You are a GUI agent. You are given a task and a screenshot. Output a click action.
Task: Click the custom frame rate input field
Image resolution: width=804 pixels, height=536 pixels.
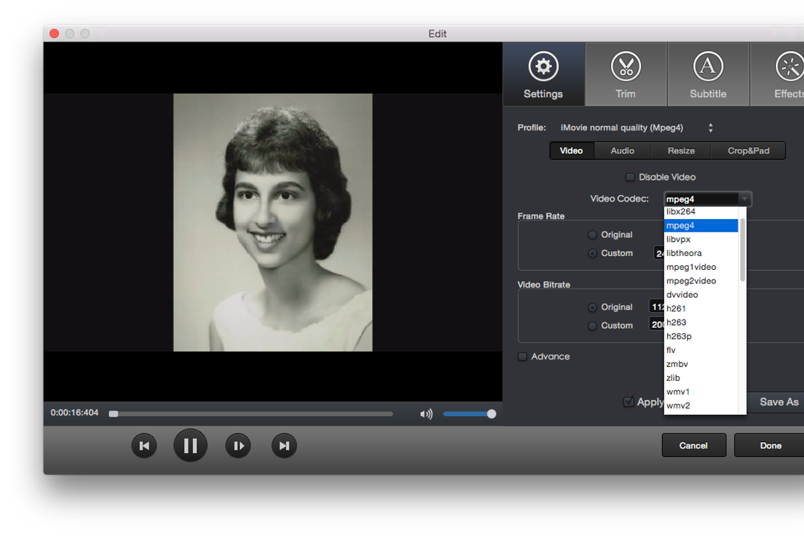pos(659,253)
